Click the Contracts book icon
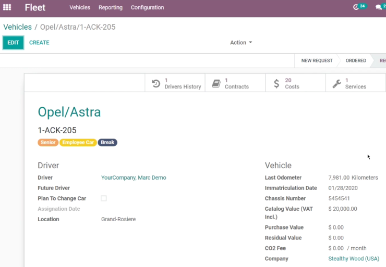 216,83
